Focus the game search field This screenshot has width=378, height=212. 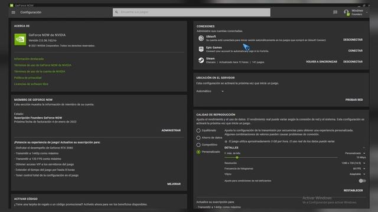pyautogui.click(x=191, y=12)
